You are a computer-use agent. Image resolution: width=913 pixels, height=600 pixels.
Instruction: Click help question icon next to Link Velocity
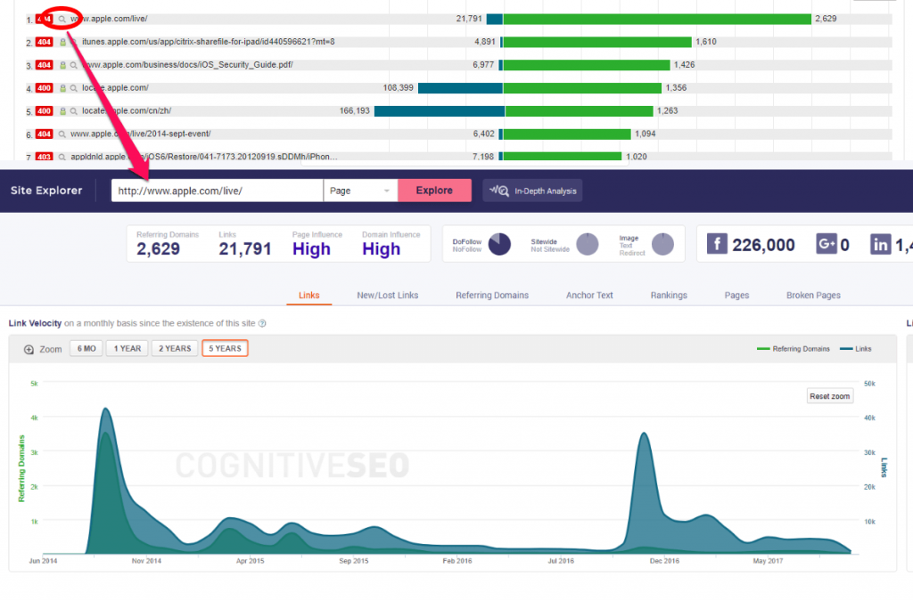tap(262, 323)
